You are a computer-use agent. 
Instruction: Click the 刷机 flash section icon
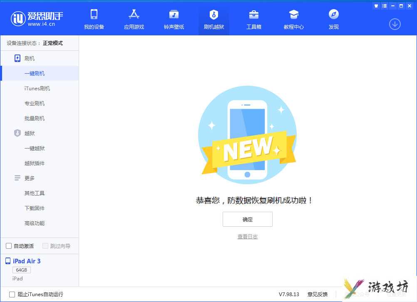pyautogui.click(x=17, y=58)
